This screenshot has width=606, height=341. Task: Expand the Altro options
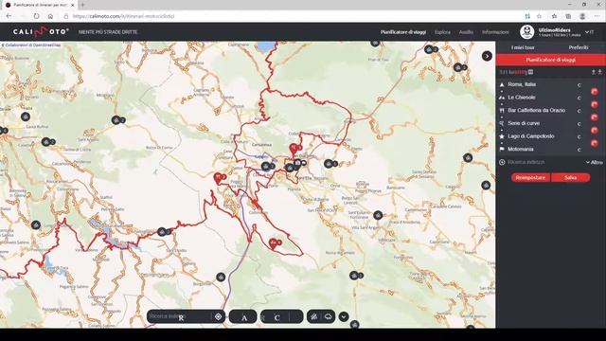point(595,162)
